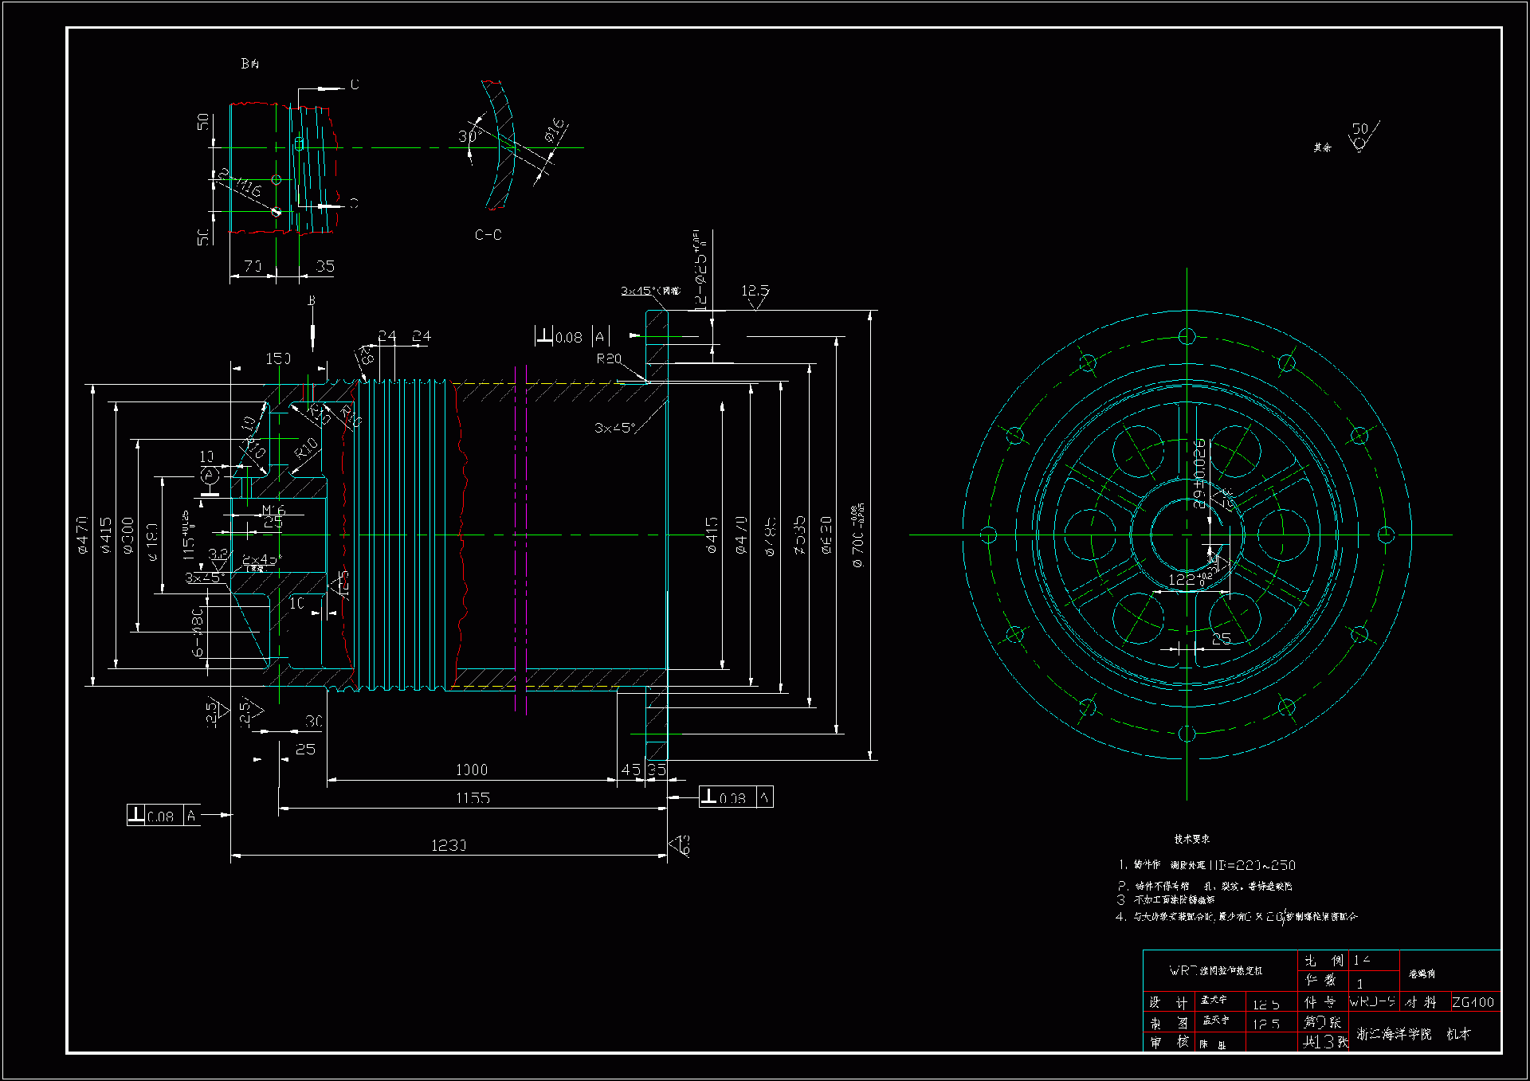Select the topmost bolt hole in flange view

tap(1187, 336)
